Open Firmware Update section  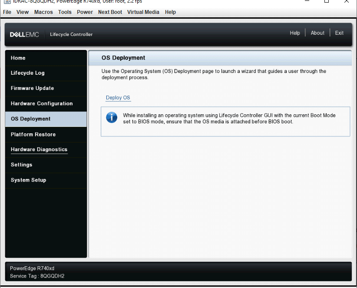pos(46,88)
